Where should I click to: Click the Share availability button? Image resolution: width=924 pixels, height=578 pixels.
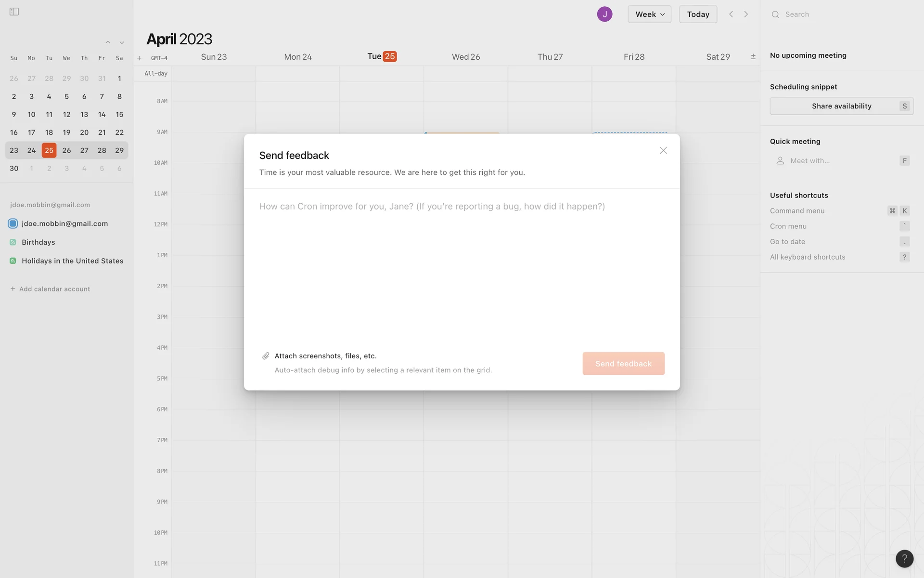(841, 106)
